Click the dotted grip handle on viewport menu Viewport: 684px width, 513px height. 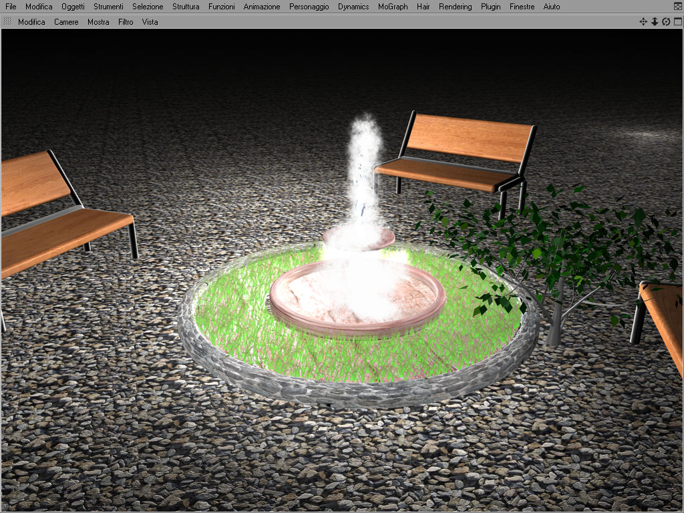pyautogui.click(x=7, y=21)
